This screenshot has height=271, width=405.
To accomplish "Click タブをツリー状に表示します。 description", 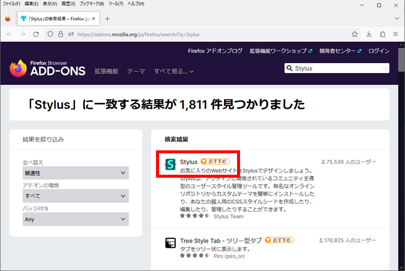I will tap(215, 249).
